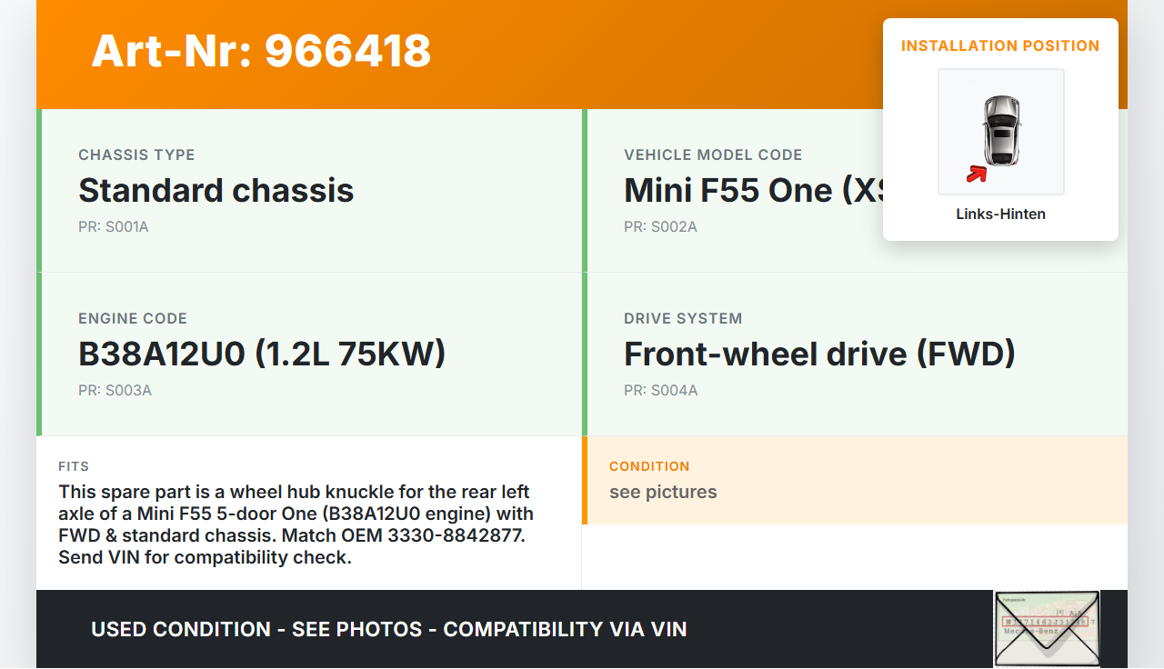Click the Condition label
1164x669 pixels.
point(649,466)
